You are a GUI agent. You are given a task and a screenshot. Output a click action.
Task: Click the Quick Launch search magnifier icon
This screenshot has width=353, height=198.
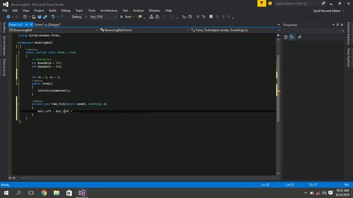click(324, 3)
